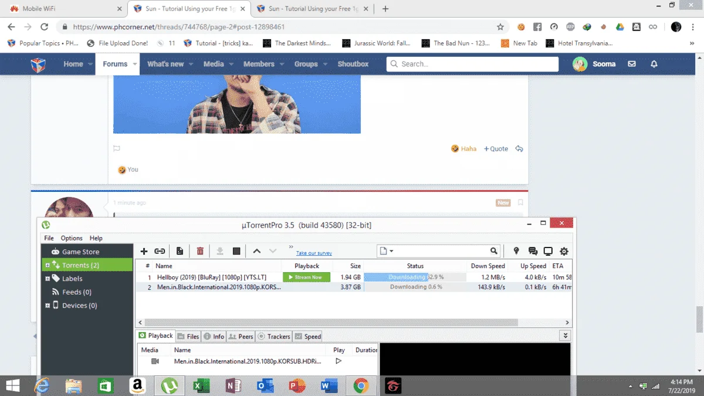This screenshot has width=704, height=396.
Task: Open uTorrent preferences gear icon
Action: 564,251
